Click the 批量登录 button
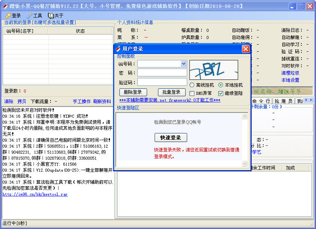The width and height of the screenshot is (316, 229). 171,92
